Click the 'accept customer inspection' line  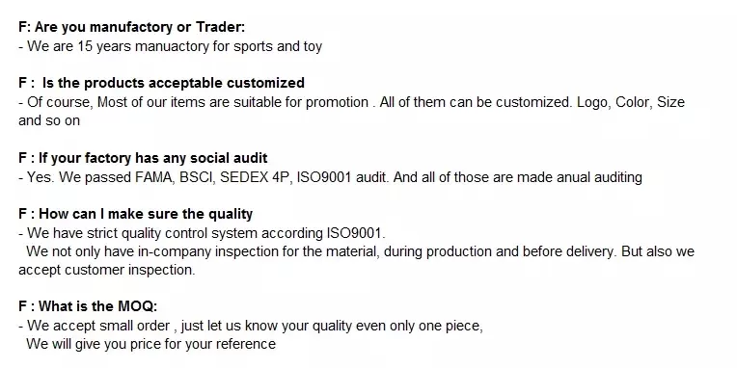click(x=107, y=271)
